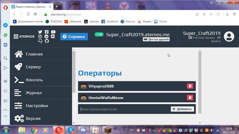Open the Facebook bookmark in the bookmarks bar
Image resolution: width=239 pixels, height=134 pixels.
(x=109, y=22)
